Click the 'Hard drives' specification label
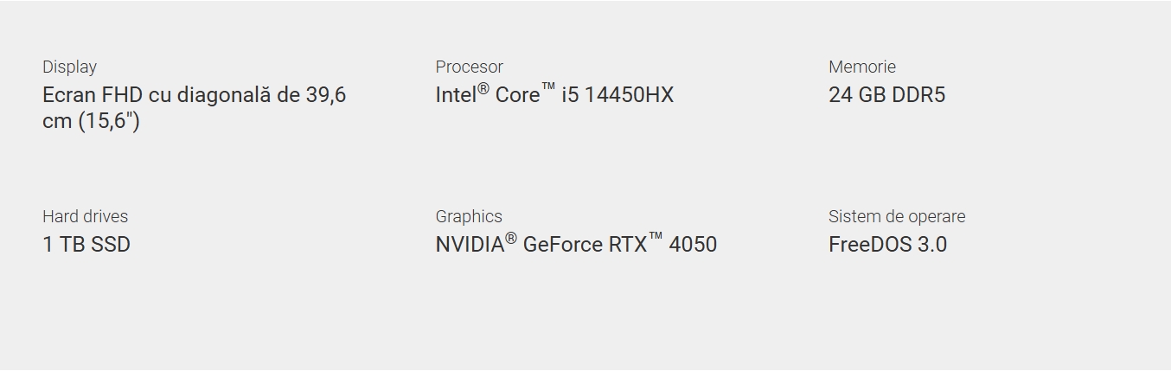The image size is (1171, 371). coord(85,216)
